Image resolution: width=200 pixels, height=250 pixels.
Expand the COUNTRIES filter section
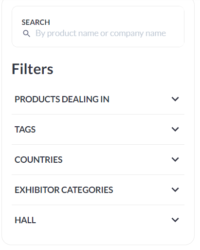pyautogui.click(x=98, y=160)
